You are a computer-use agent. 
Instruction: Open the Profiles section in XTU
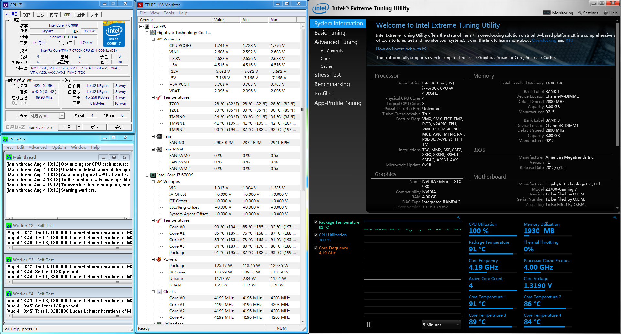tap(323, 94)
